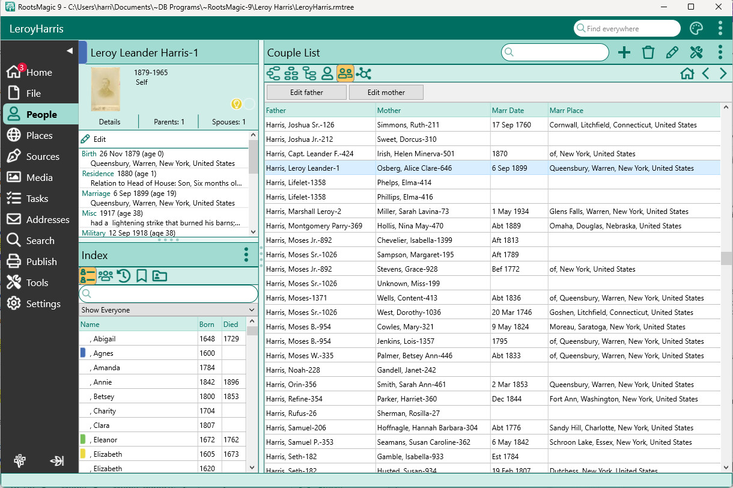Toggle the Groups icon in Index panel

106,276
